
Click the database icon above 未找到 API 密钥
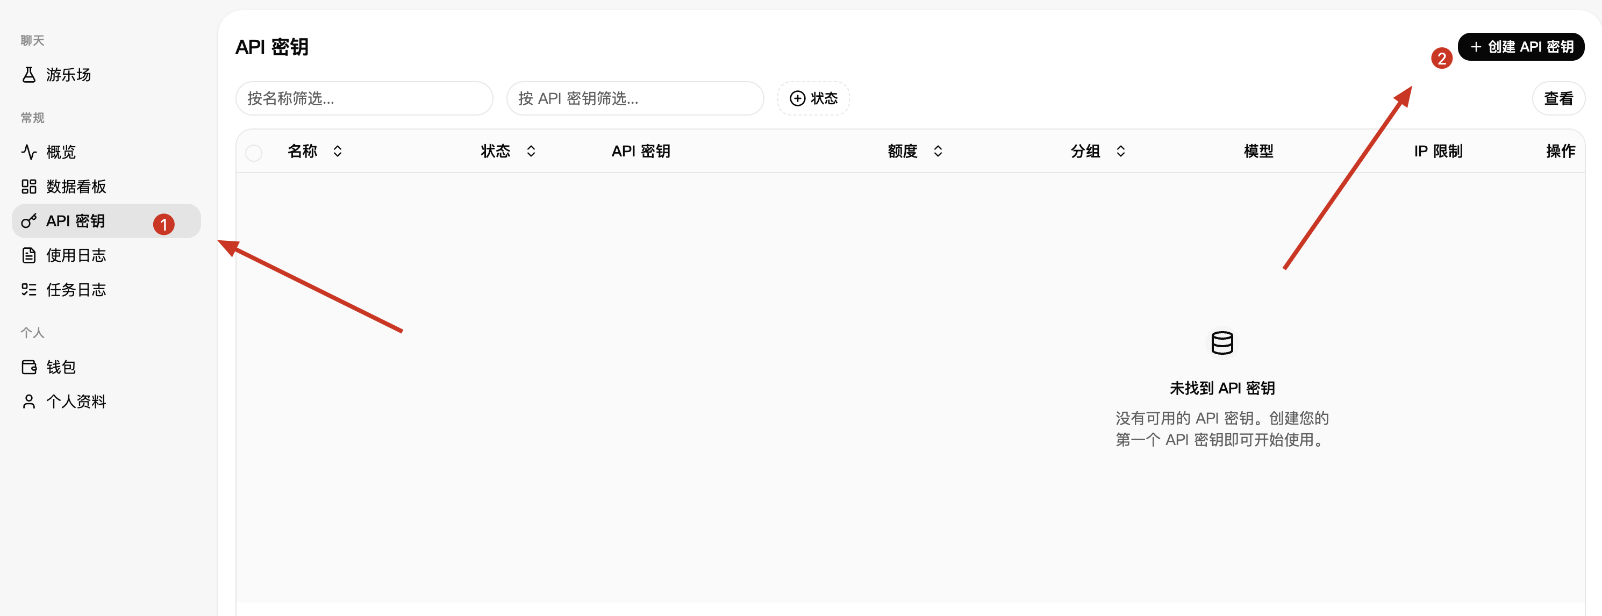1222,342
